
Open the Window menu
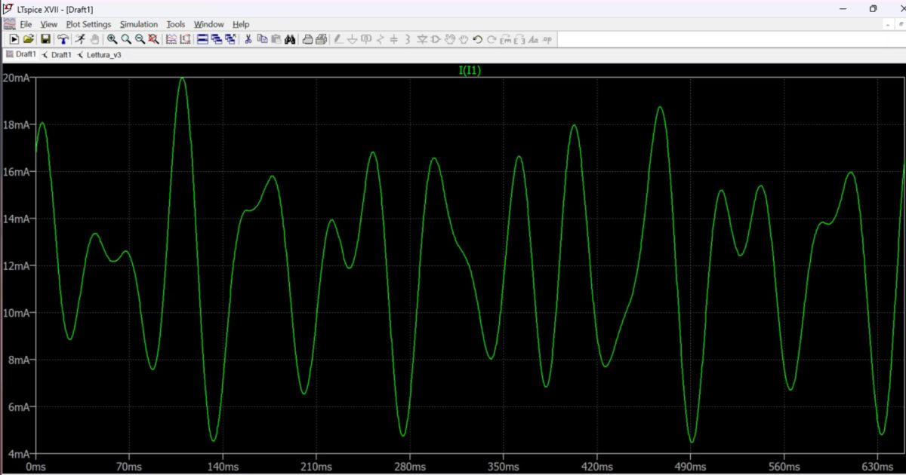[208, 24]
